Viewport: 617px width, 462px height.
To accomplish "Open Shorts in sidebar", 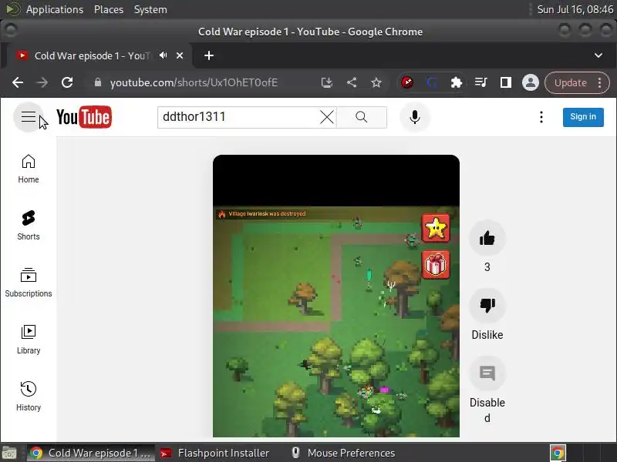I will pyautogui.click(x=29, y=226).
